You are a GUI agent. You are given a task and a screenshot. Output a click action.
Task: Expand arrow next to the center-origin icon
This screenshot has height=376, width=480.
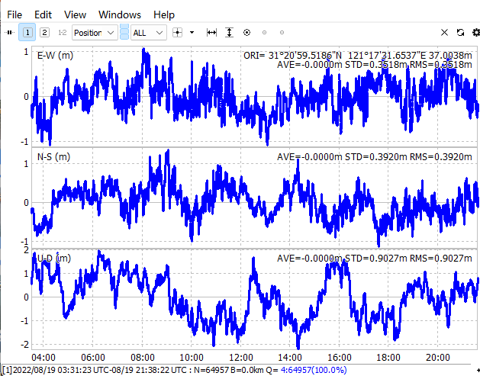(192, 33)
